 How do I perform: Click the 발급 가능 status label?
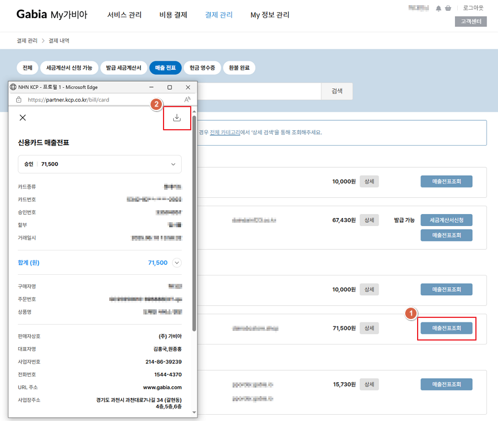(x=404, y=220)
